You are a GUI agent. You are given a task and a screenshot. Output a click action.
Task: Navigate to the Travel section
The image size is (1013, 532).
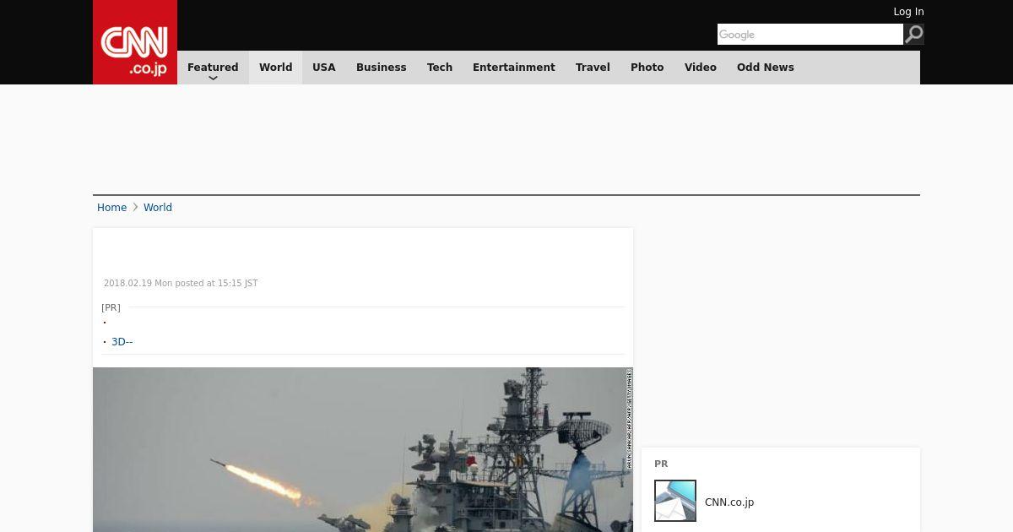tap(593, 68)
